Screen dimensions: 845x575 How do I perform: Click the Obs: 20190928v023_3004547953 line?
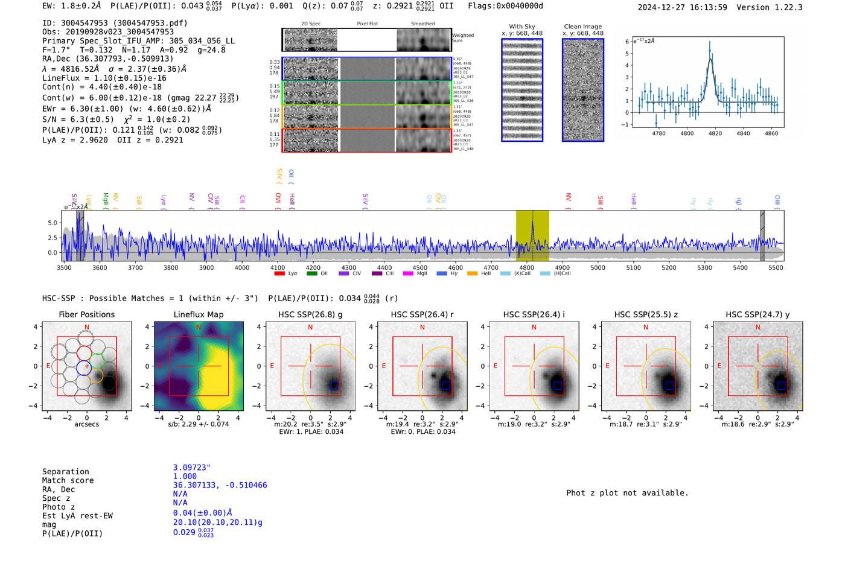click(108, 32)
